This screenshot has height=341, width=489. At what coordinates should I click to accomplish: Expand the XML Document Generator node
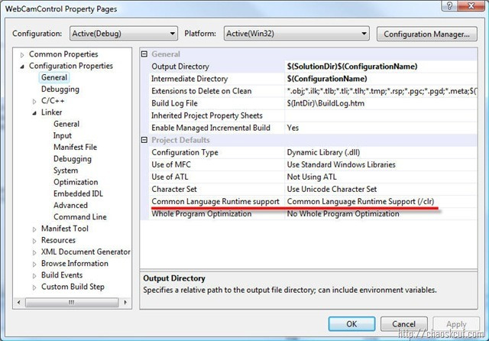[x=34, y=252]
